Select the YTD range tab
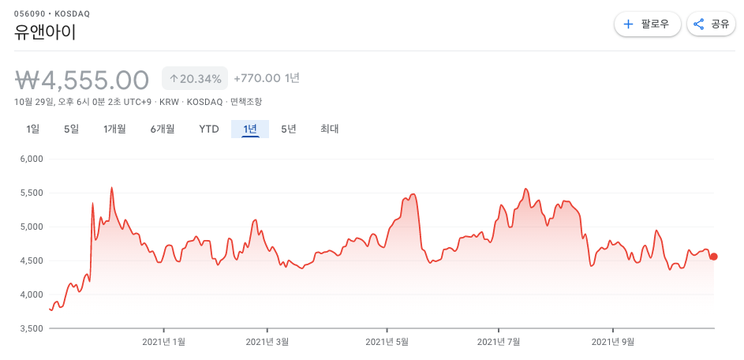Screen dimensions: 744x360 pyautogui.click(x=209, y=129)
